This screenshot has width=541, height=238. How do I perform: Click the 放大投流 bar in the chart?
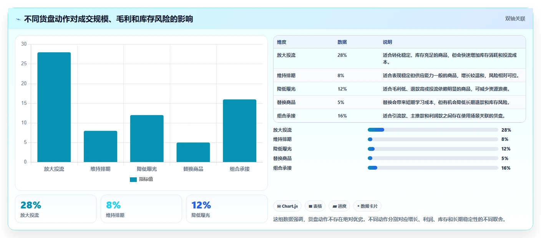tap(54, 107)
